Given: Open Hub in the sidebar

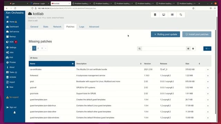Looking at the screenshot, I should pyautogui.click(x=9, y=58).
